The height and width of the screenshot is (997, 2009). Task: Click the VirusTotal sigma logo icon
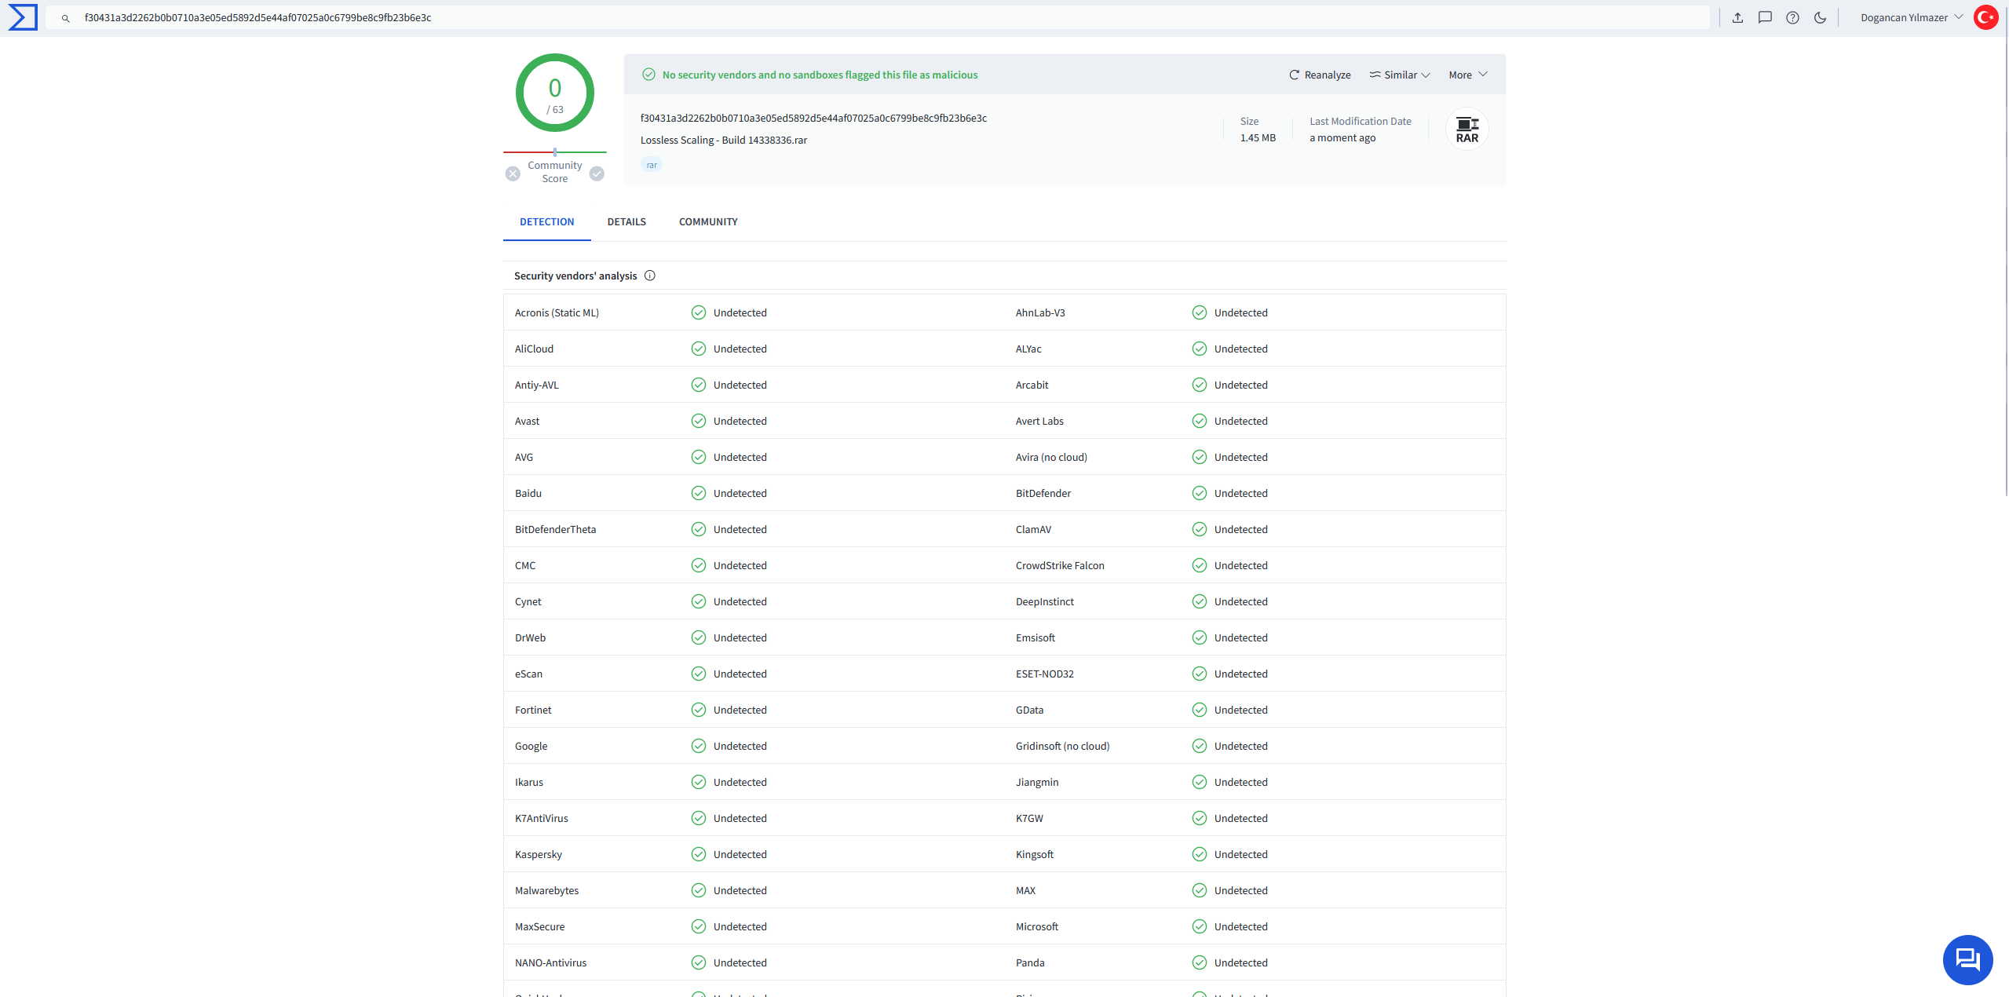tap(23, 17)
